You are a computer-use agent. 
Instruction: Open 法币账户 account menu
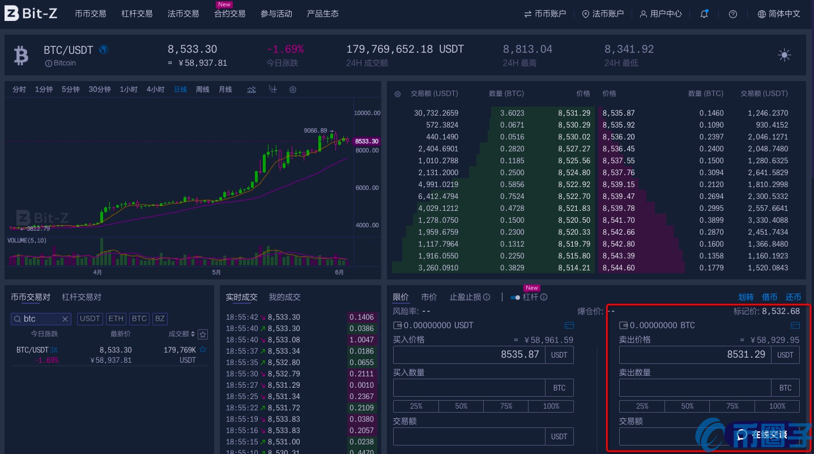click(x=603, y=14)
